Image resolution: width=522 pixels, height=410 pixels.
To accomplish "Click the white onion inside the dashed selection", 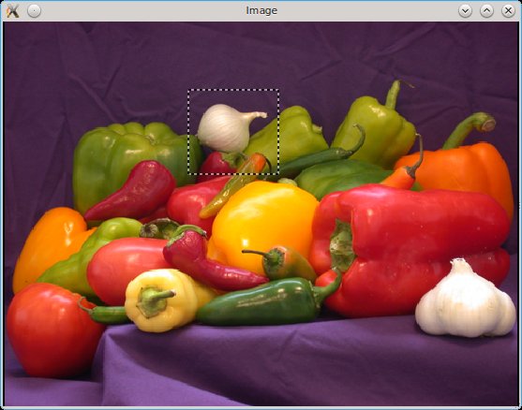I will pos(227,127).
